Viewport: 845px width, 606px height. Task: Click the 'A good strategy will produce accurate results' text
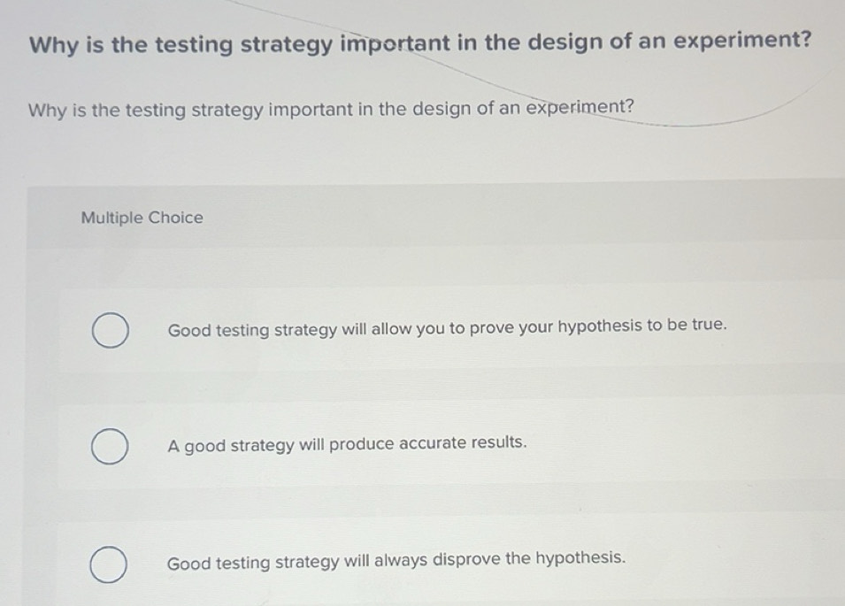click(346, 444)
